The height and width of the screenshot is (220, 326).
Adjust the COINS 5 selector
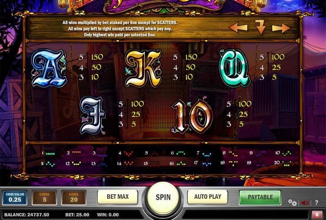point(44,197)
